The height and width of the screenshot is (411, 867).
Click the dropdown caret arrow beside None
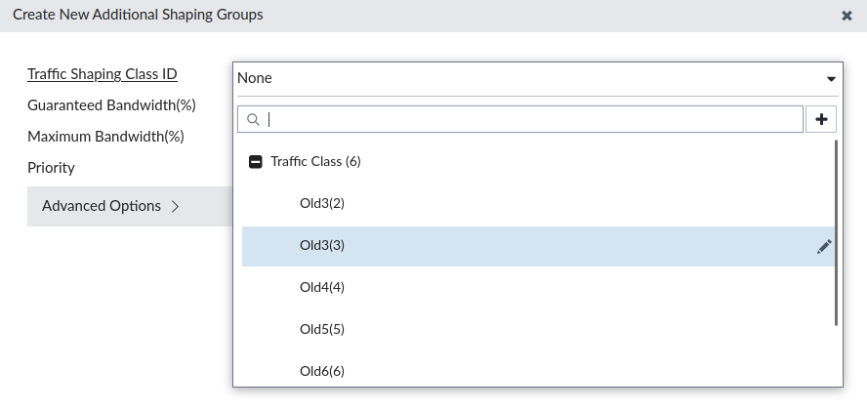[831, 78]
